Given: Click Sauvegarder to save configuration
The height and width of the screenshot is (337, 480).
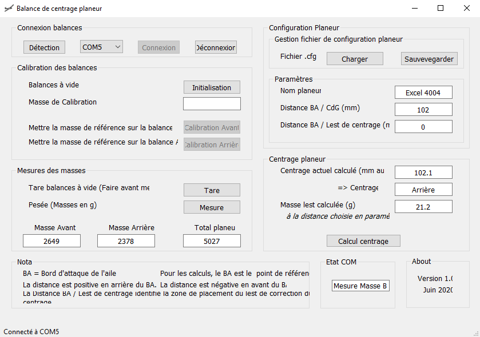Looking at the screenshot, I should (x=429, y=59).
